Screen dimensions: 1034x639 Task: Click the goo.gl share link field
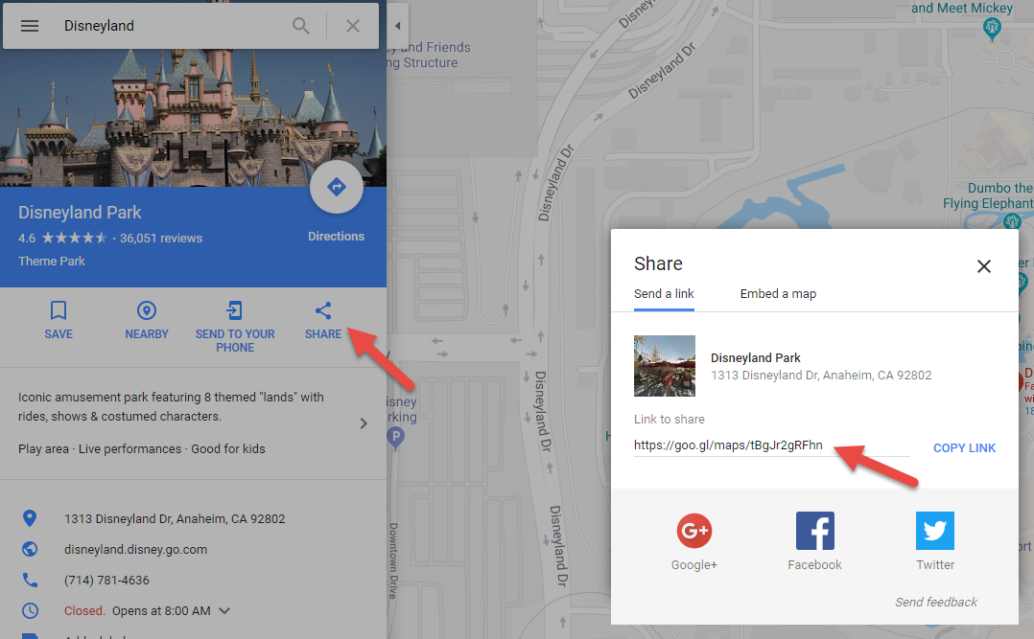(x=771, y=446)
